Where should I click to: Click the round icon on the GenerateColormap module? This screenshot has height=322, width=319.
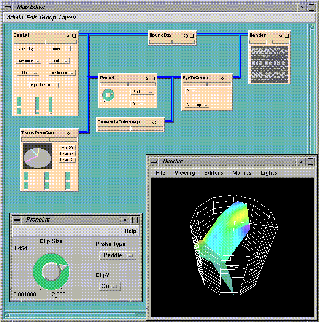[x=154, y=122]
